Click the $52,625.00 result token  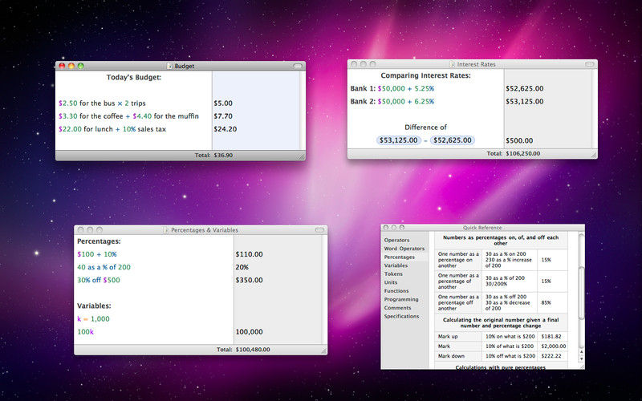pyautogui.click(x=453, y=140)
